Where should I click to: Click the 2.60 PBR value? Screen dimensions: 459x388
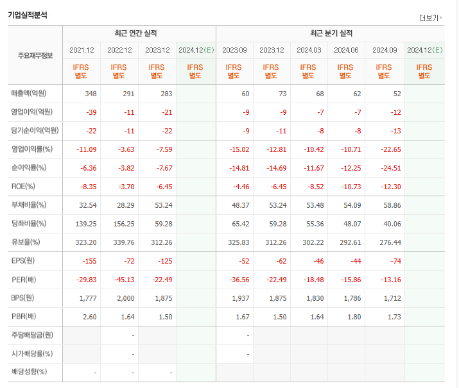pyautogui.click(x=90, y=317)
